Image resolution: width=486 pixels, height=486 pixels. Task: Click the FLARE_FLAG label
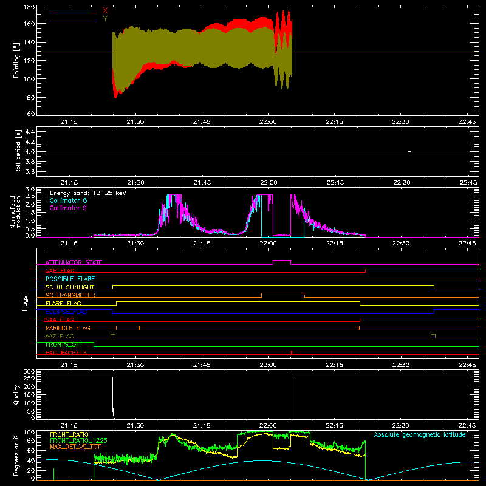pyautogui.click(x=63, y=303)
